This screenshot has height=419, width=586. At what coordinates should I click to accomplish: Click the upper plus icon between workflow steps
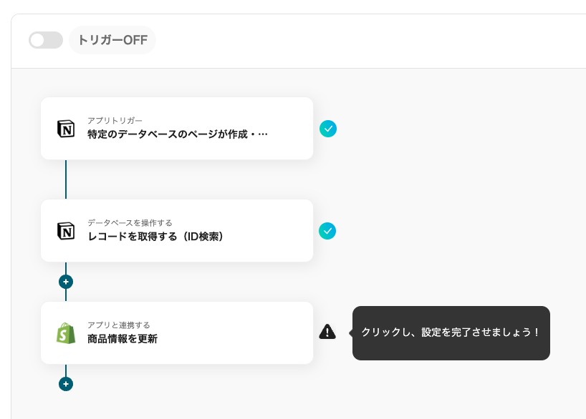65,282
